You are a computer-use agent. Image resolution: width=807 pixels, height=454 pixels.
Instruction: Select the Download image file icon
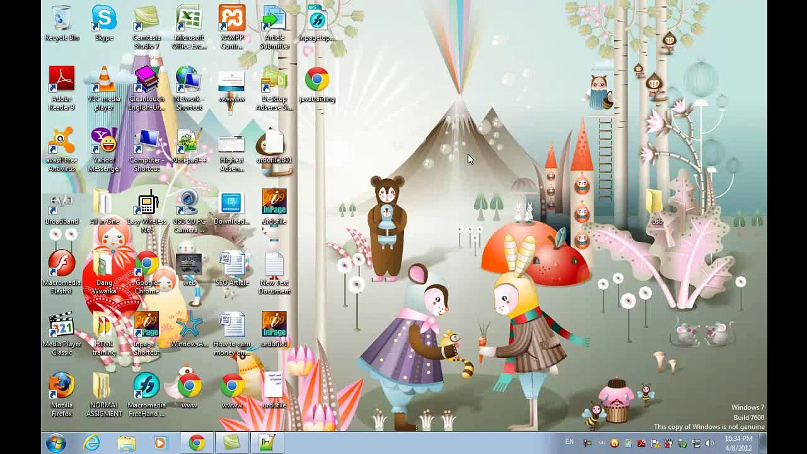pos(231,207)
